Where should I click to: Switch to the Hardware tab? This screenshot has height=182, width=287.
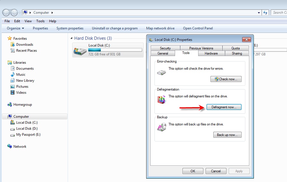pos(211,53)
